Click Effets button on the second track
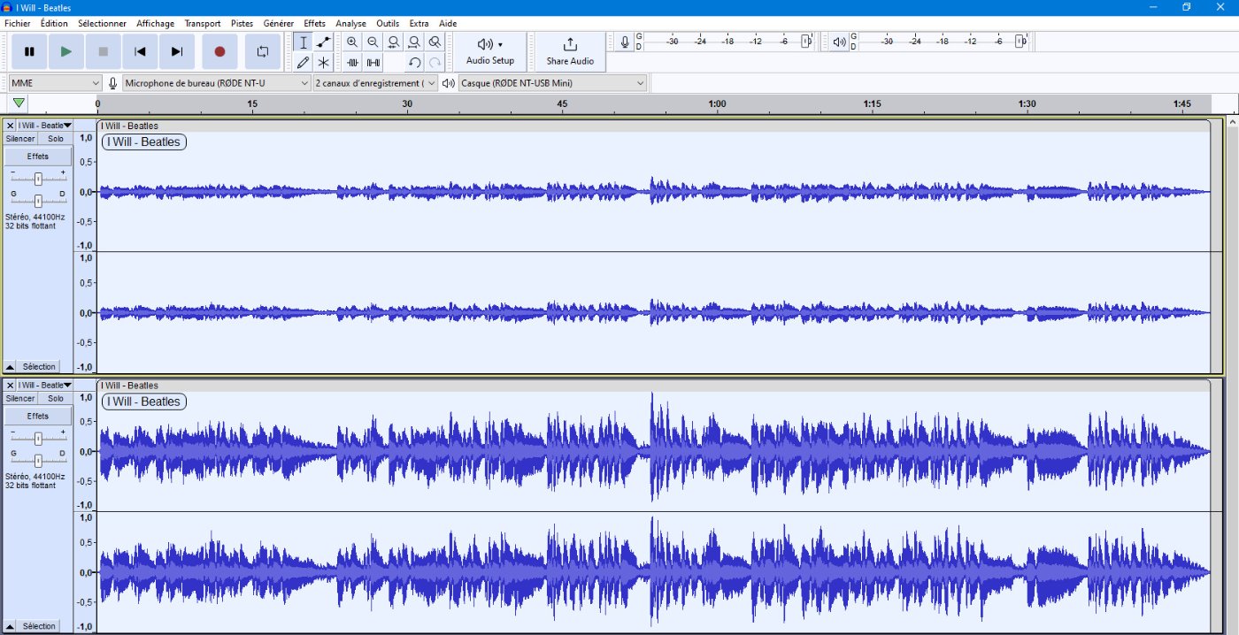 pyautogui.click(x=38, y=416)
